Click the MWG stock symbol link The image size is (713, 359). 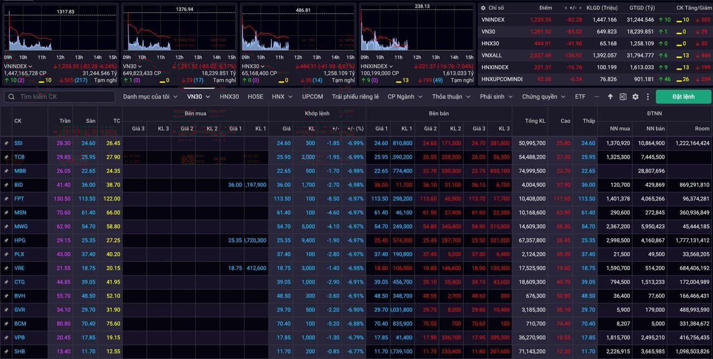click(21, 227)
